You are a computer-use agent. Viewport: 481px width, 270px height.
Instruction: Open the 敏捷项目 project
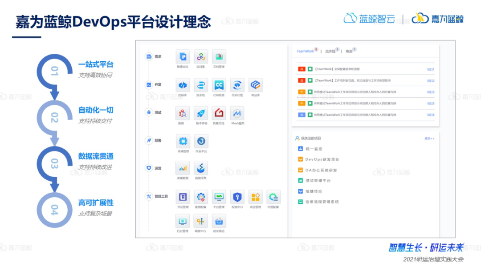point(314,191)
